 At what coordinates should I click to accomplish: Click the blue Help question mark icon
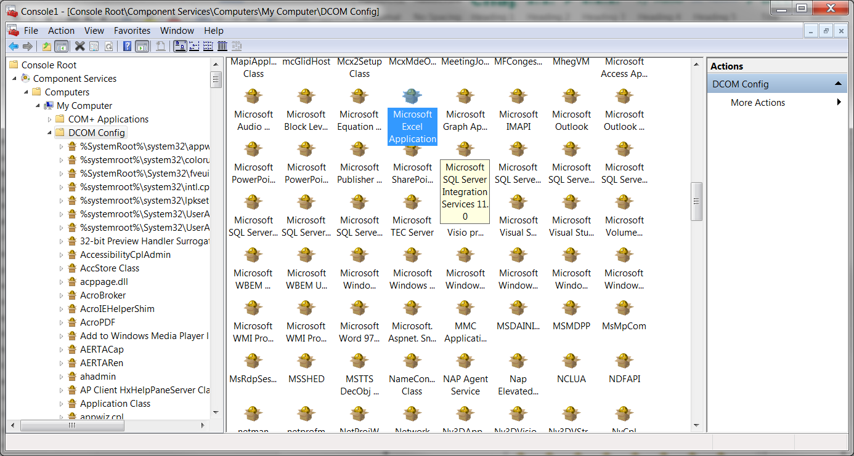pos(127,46)
